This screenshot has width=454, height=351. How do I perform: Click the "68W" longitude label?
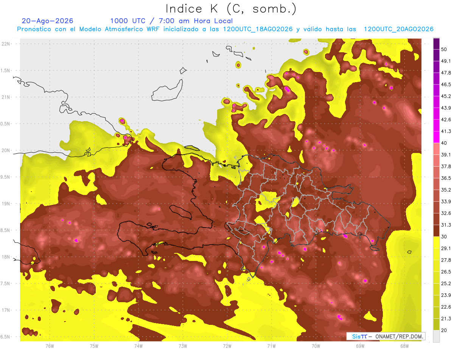pyautogui.click(x=404, y=346)
